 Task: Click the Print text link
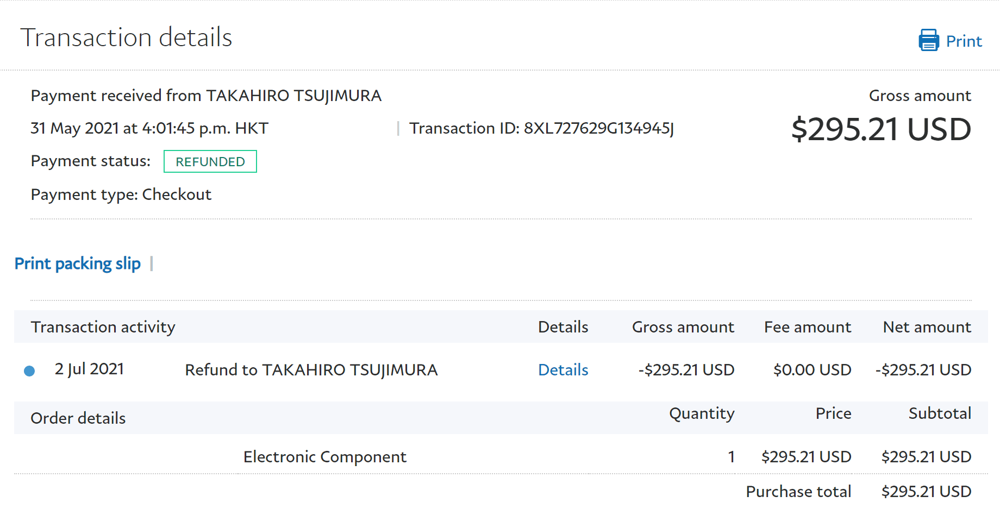[x=964, y=41]
